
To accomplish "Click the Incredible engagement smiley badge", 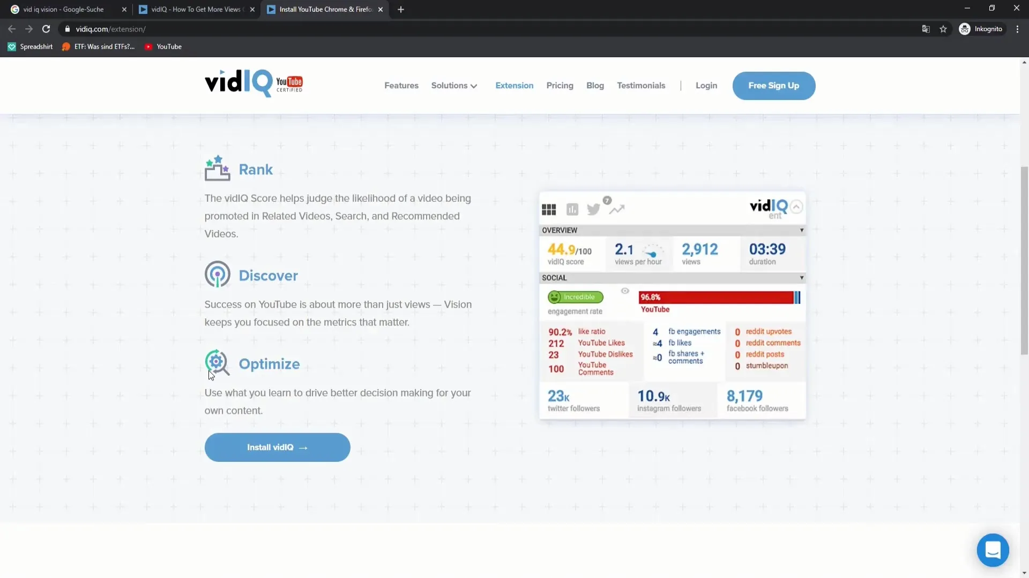I will pos(576,297).
